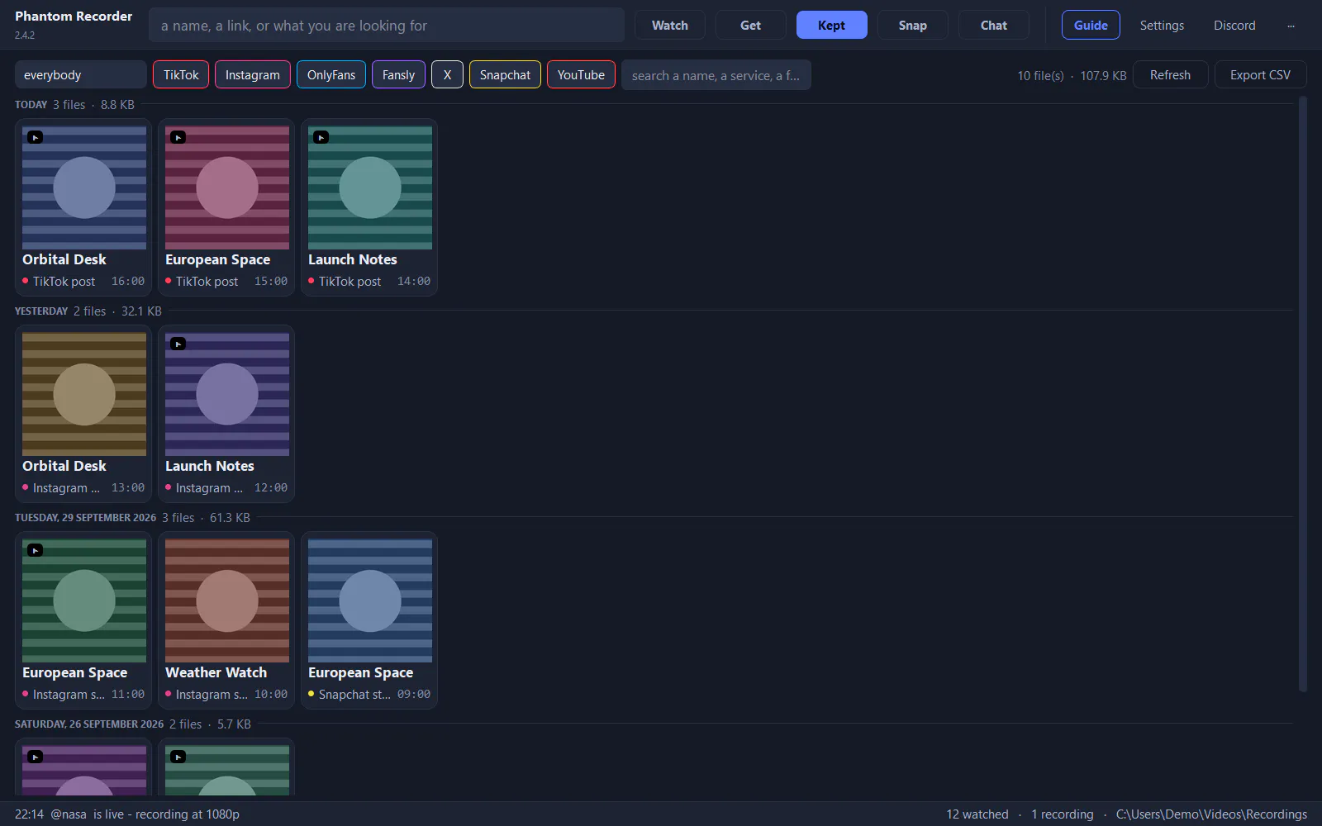Open the Weather Watch thumbnail

pos(227,601)
